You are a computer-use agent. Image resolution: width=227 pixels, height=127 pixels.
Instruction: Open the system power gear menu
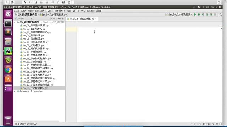(x=220, y=7)
